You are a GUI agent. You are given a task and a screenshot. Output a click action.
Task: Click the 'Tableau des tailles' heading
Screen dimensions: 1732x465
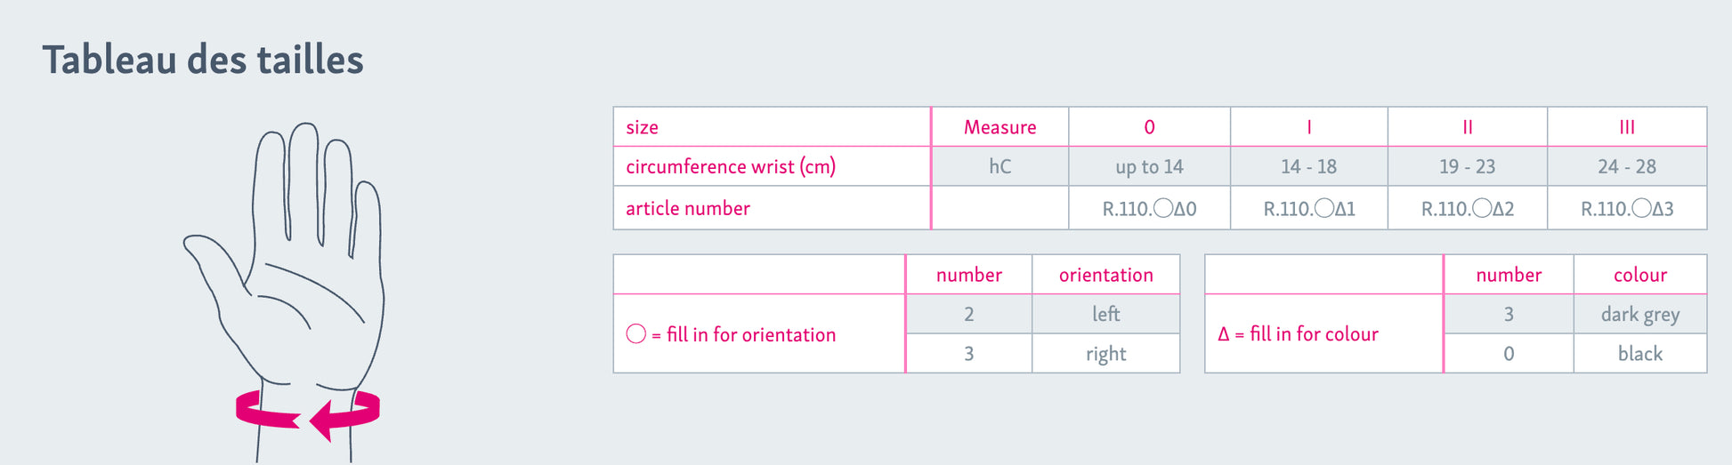click(x=203, y=60)
